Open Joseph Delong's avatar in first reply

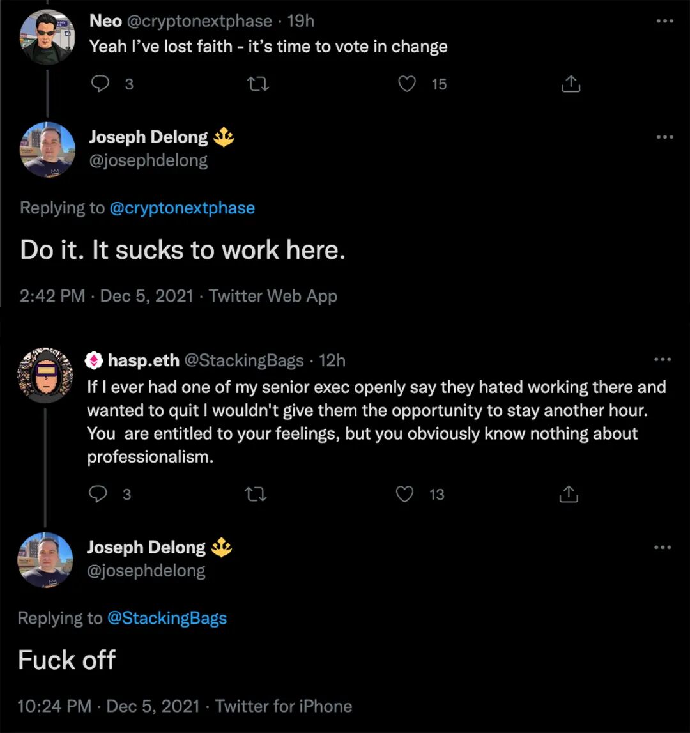point(48,150)
